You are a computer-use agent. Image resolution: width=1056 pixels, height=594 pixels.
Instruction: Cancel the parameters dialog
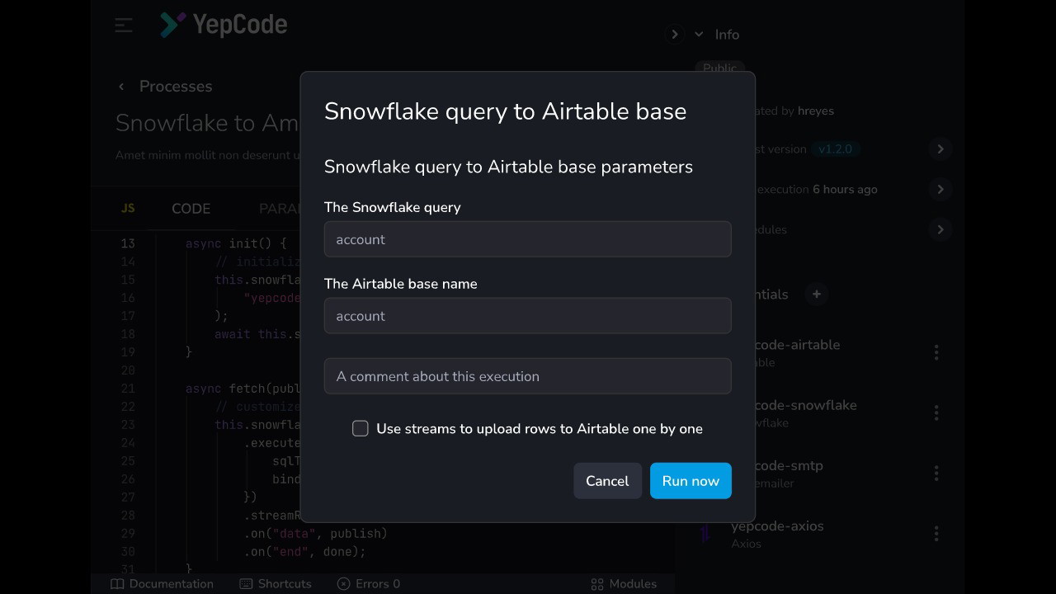[607, 481]
